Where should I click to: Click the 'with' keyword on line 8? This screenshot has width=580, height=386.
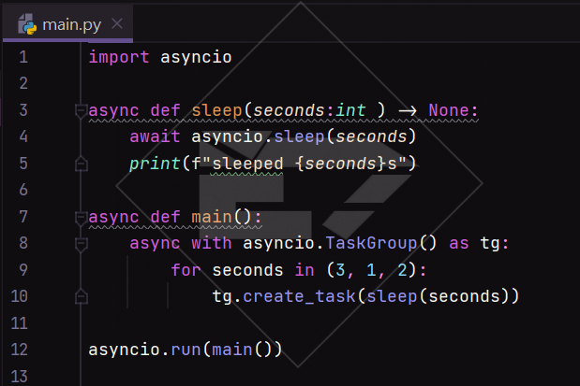coord(212,243)
